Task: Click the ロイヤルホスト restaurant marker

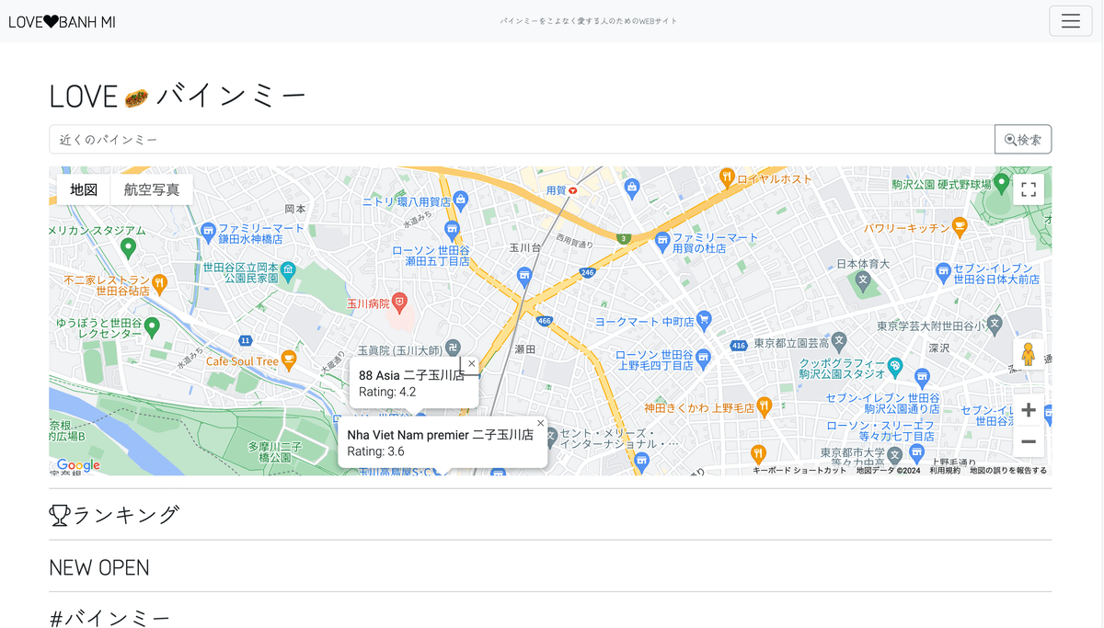Action: 727,177
